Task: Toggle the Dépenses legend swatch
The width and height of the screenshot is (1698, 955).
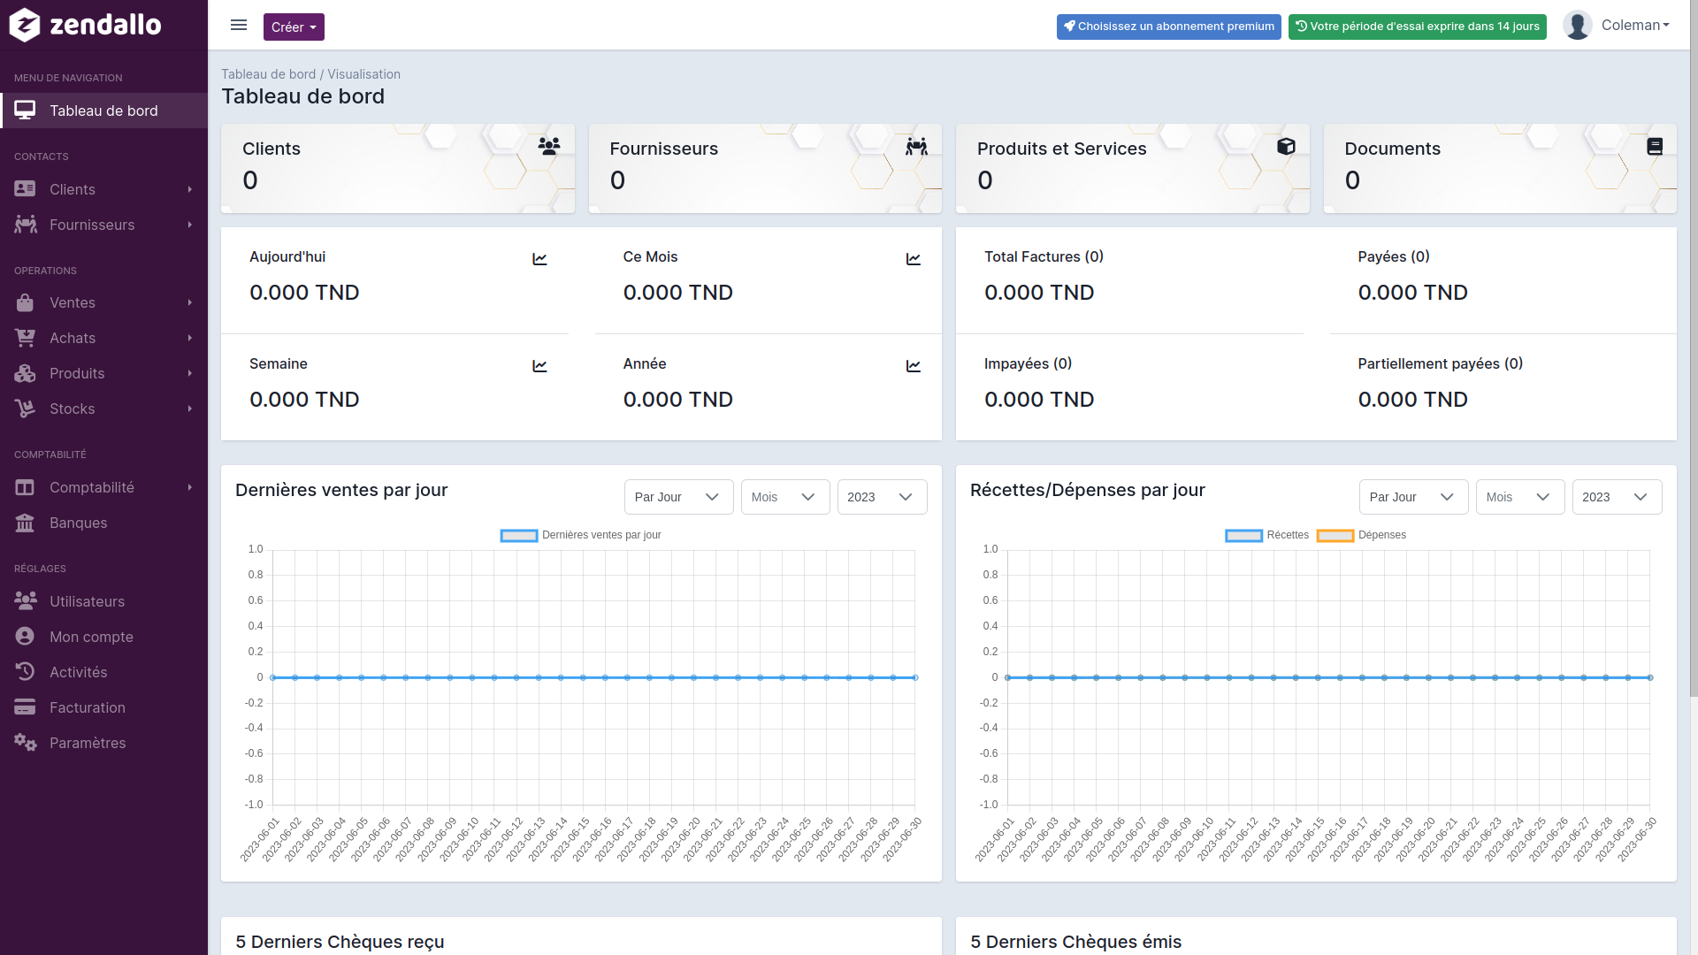Action: tap(1335, 536)
